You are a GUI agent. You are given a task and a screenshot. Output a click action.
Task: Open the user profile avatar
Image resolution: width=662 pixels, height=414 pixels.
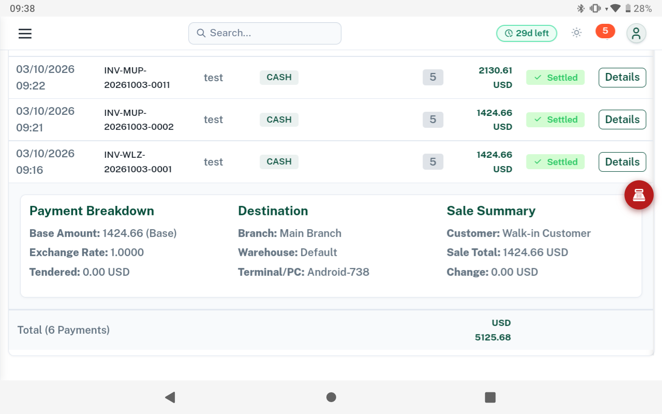tap(636, 34)
